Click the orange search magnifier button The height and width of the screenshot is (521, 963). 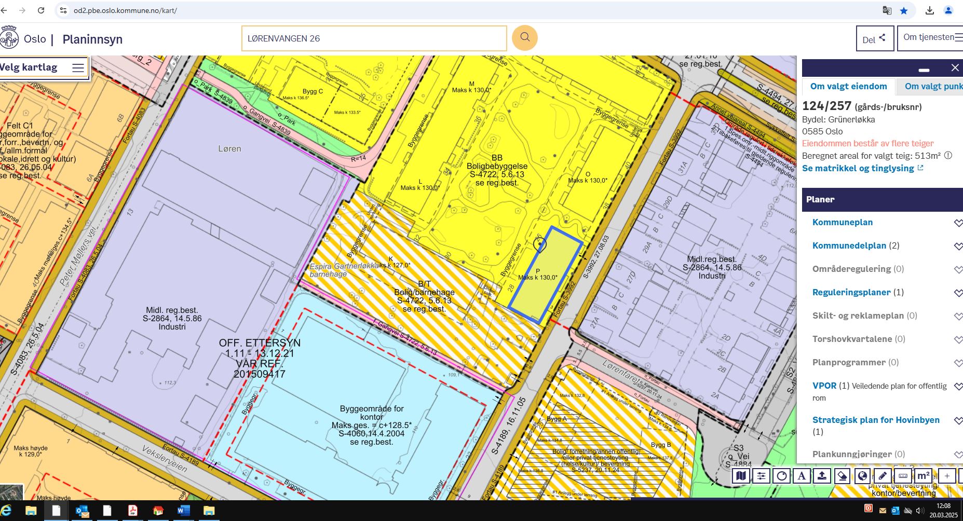tap(524, 38)
